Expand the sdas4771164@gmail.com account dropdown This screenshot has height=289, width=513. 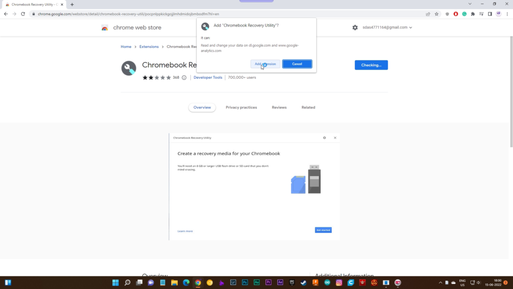387,28
